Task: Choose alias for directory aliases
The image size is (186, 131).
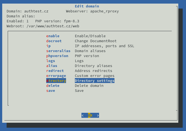Action: (52, 66)
